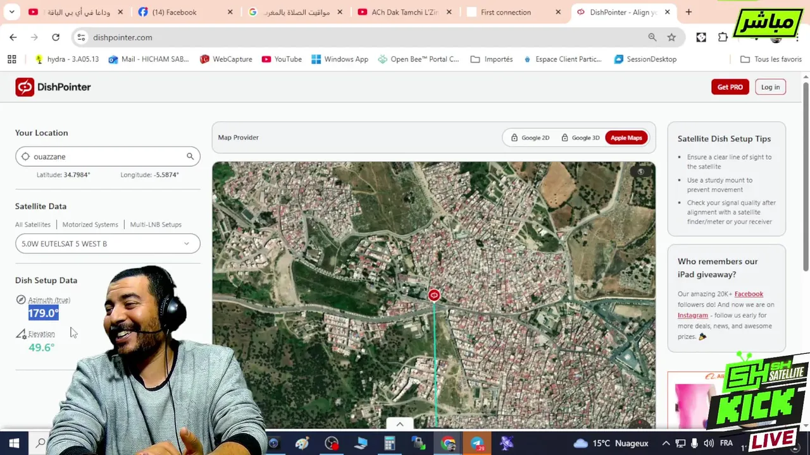This screenshot has height=455, width=810.
Task: Open the Chrome apps grid icon
Action: 11,59
